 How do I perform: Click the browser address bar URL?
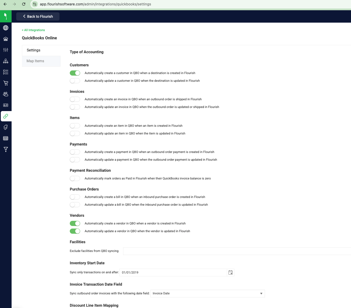[x=95, y=4]
